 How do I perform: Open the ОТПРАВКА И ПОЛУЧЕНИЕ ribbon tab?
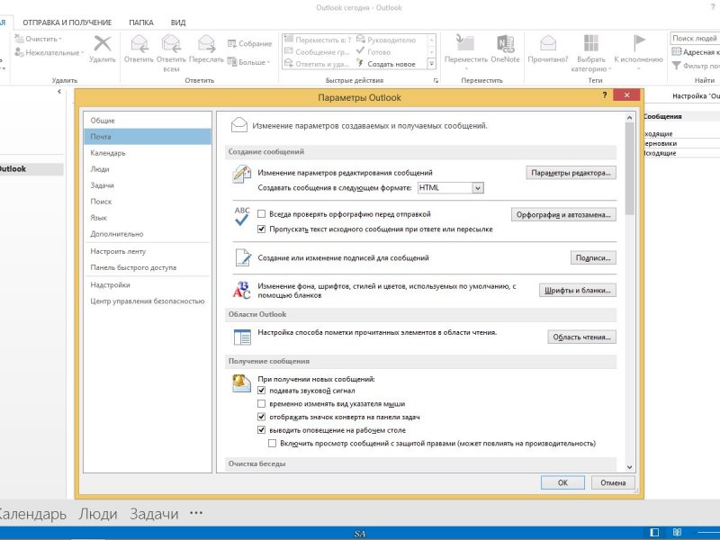67,22
